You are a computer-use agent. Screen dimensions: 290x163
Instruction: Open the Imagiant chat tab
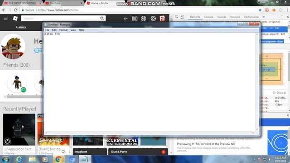click(90, 152)
